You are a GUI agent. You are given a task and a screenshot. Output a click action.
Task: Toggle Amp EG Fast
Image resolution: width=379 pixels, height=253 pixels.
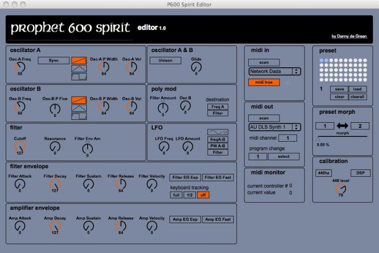218,219
